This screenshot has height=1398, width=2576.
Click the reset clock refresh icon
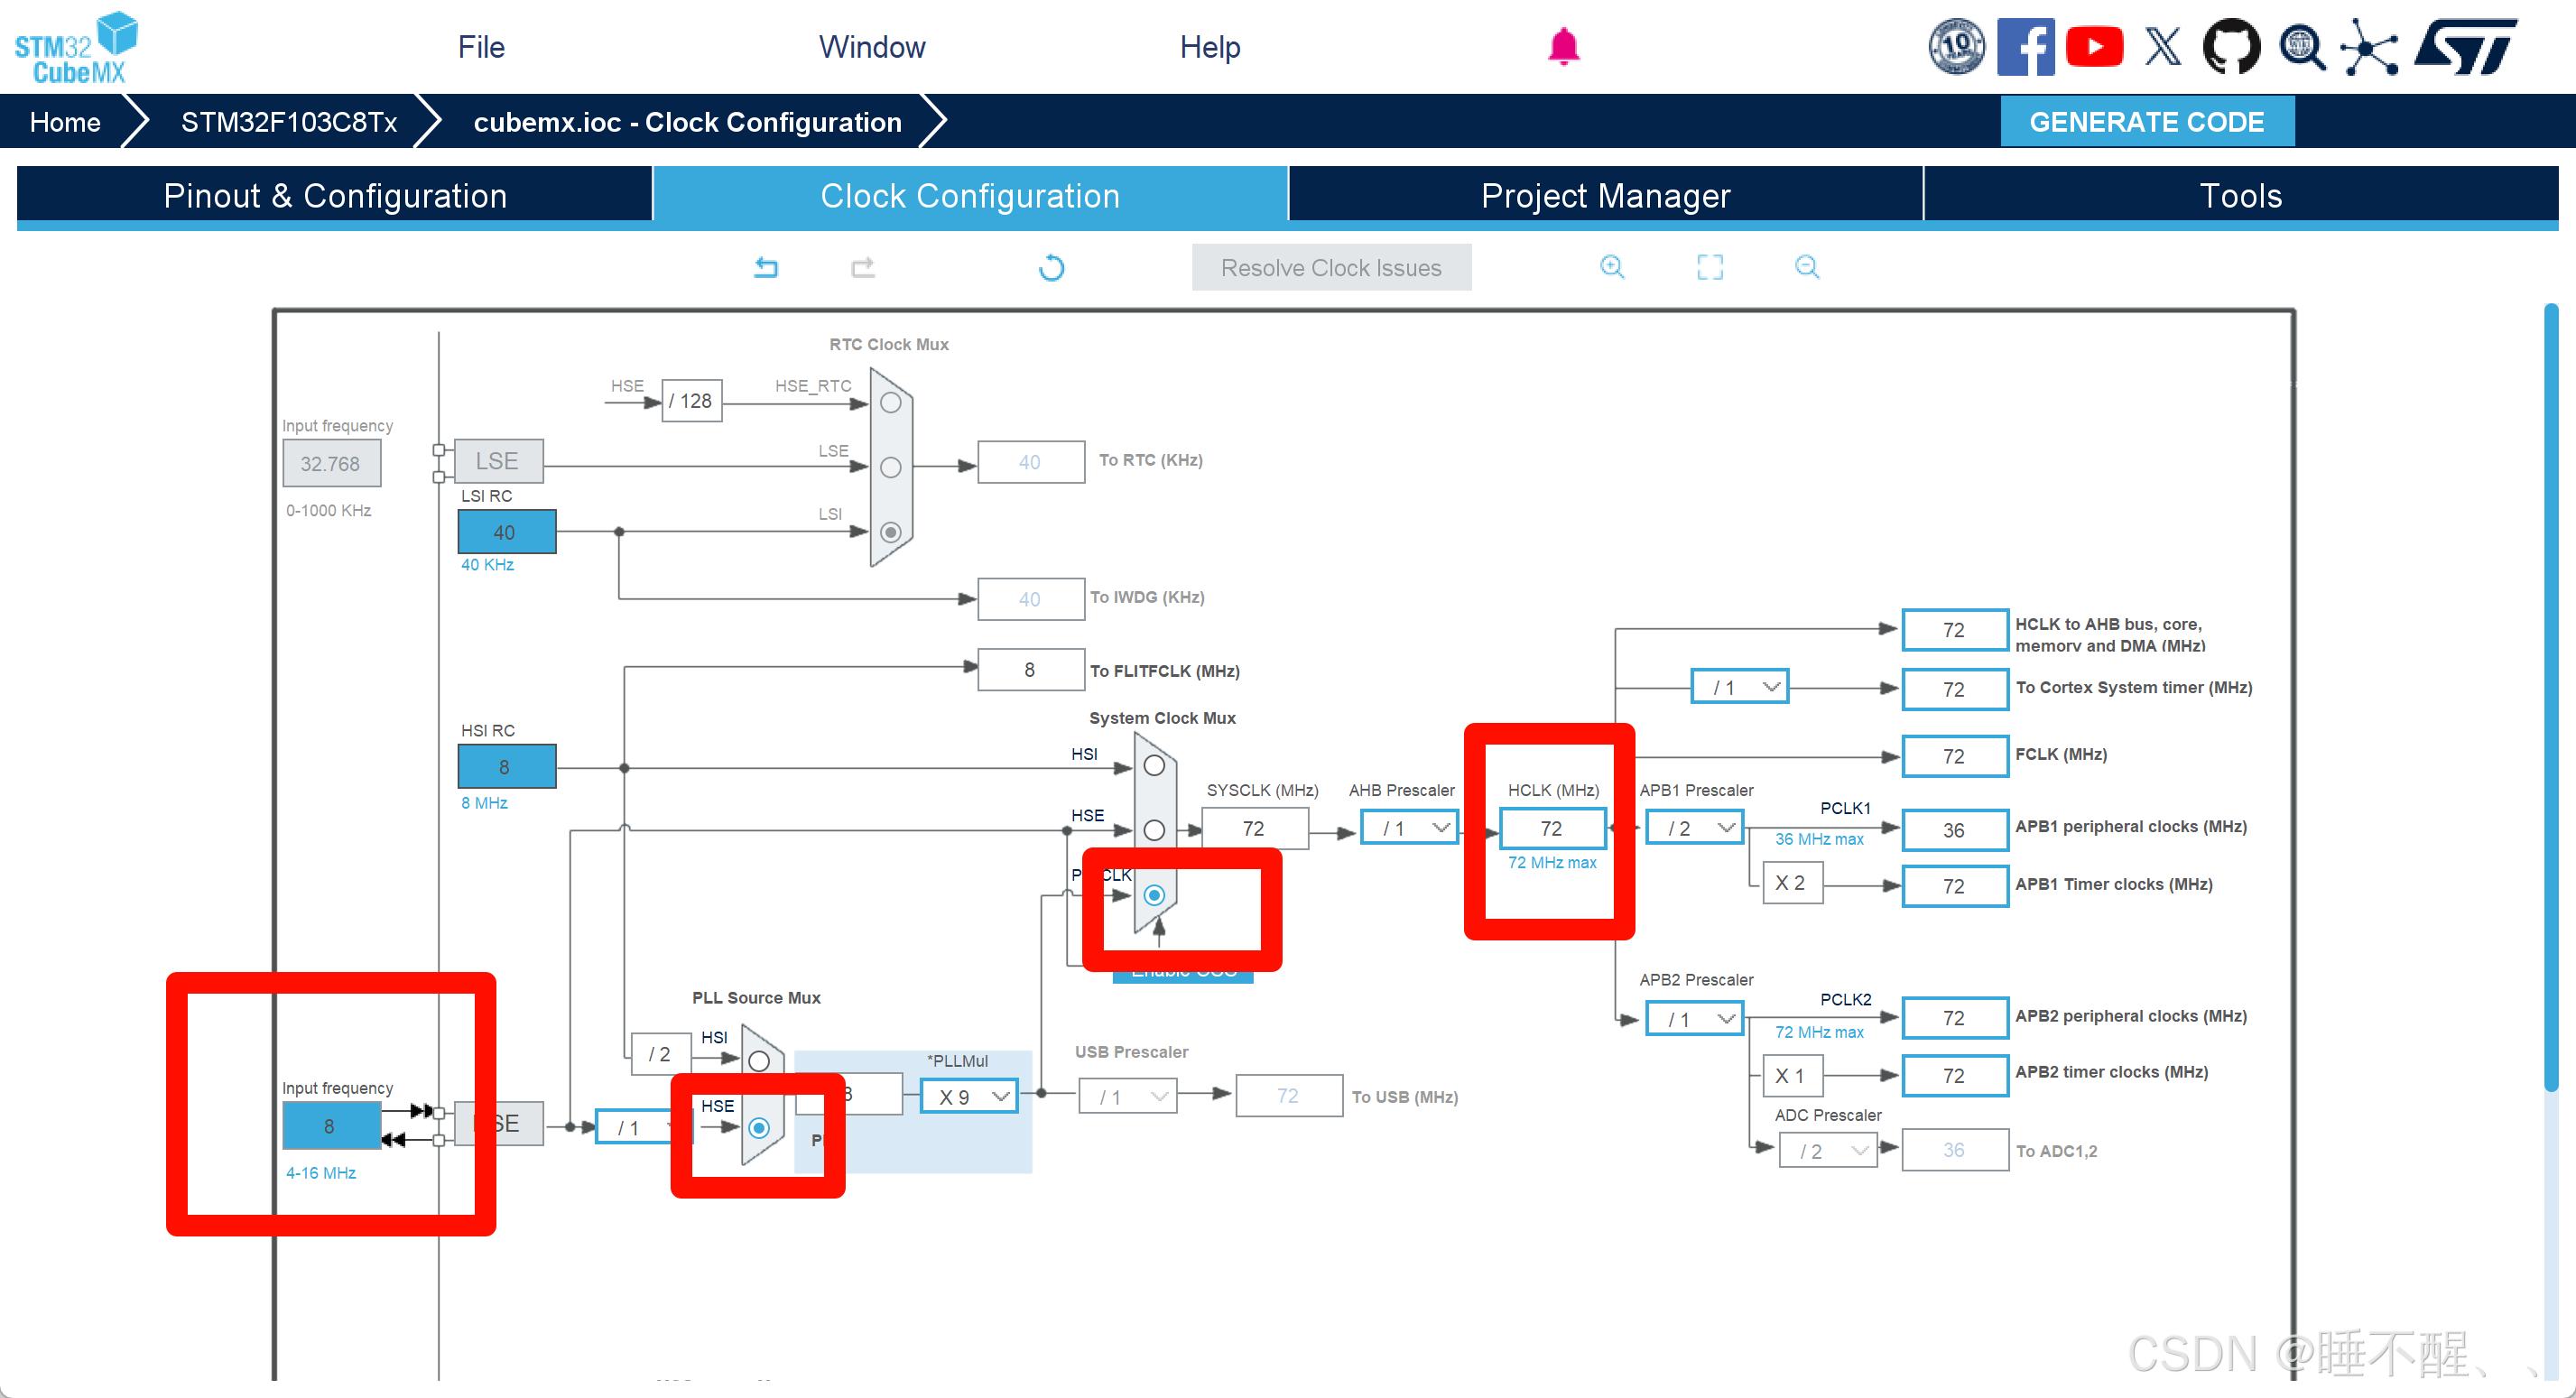[1051, 268]
